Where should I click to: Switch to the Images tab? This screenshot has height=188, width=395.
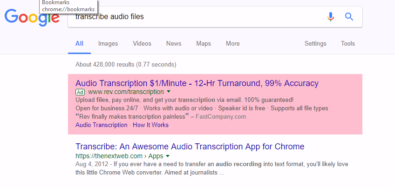click(x=108, y=44)
